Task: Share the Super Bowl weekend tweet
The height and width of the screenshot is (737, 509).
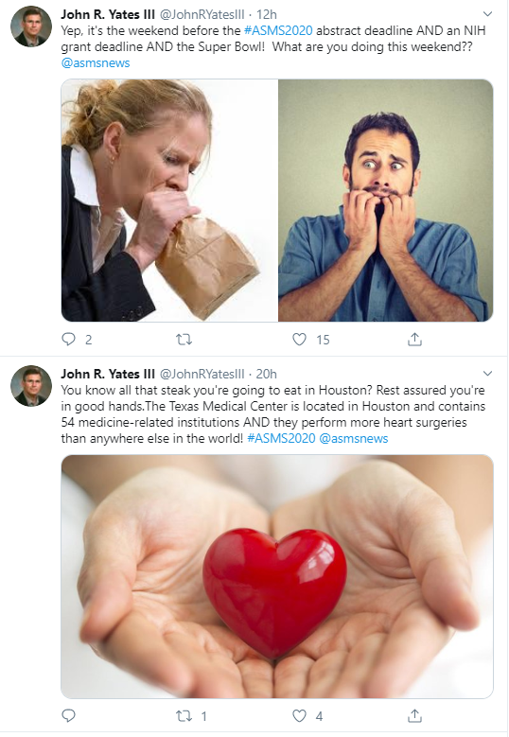Action: tap(414, 339)
